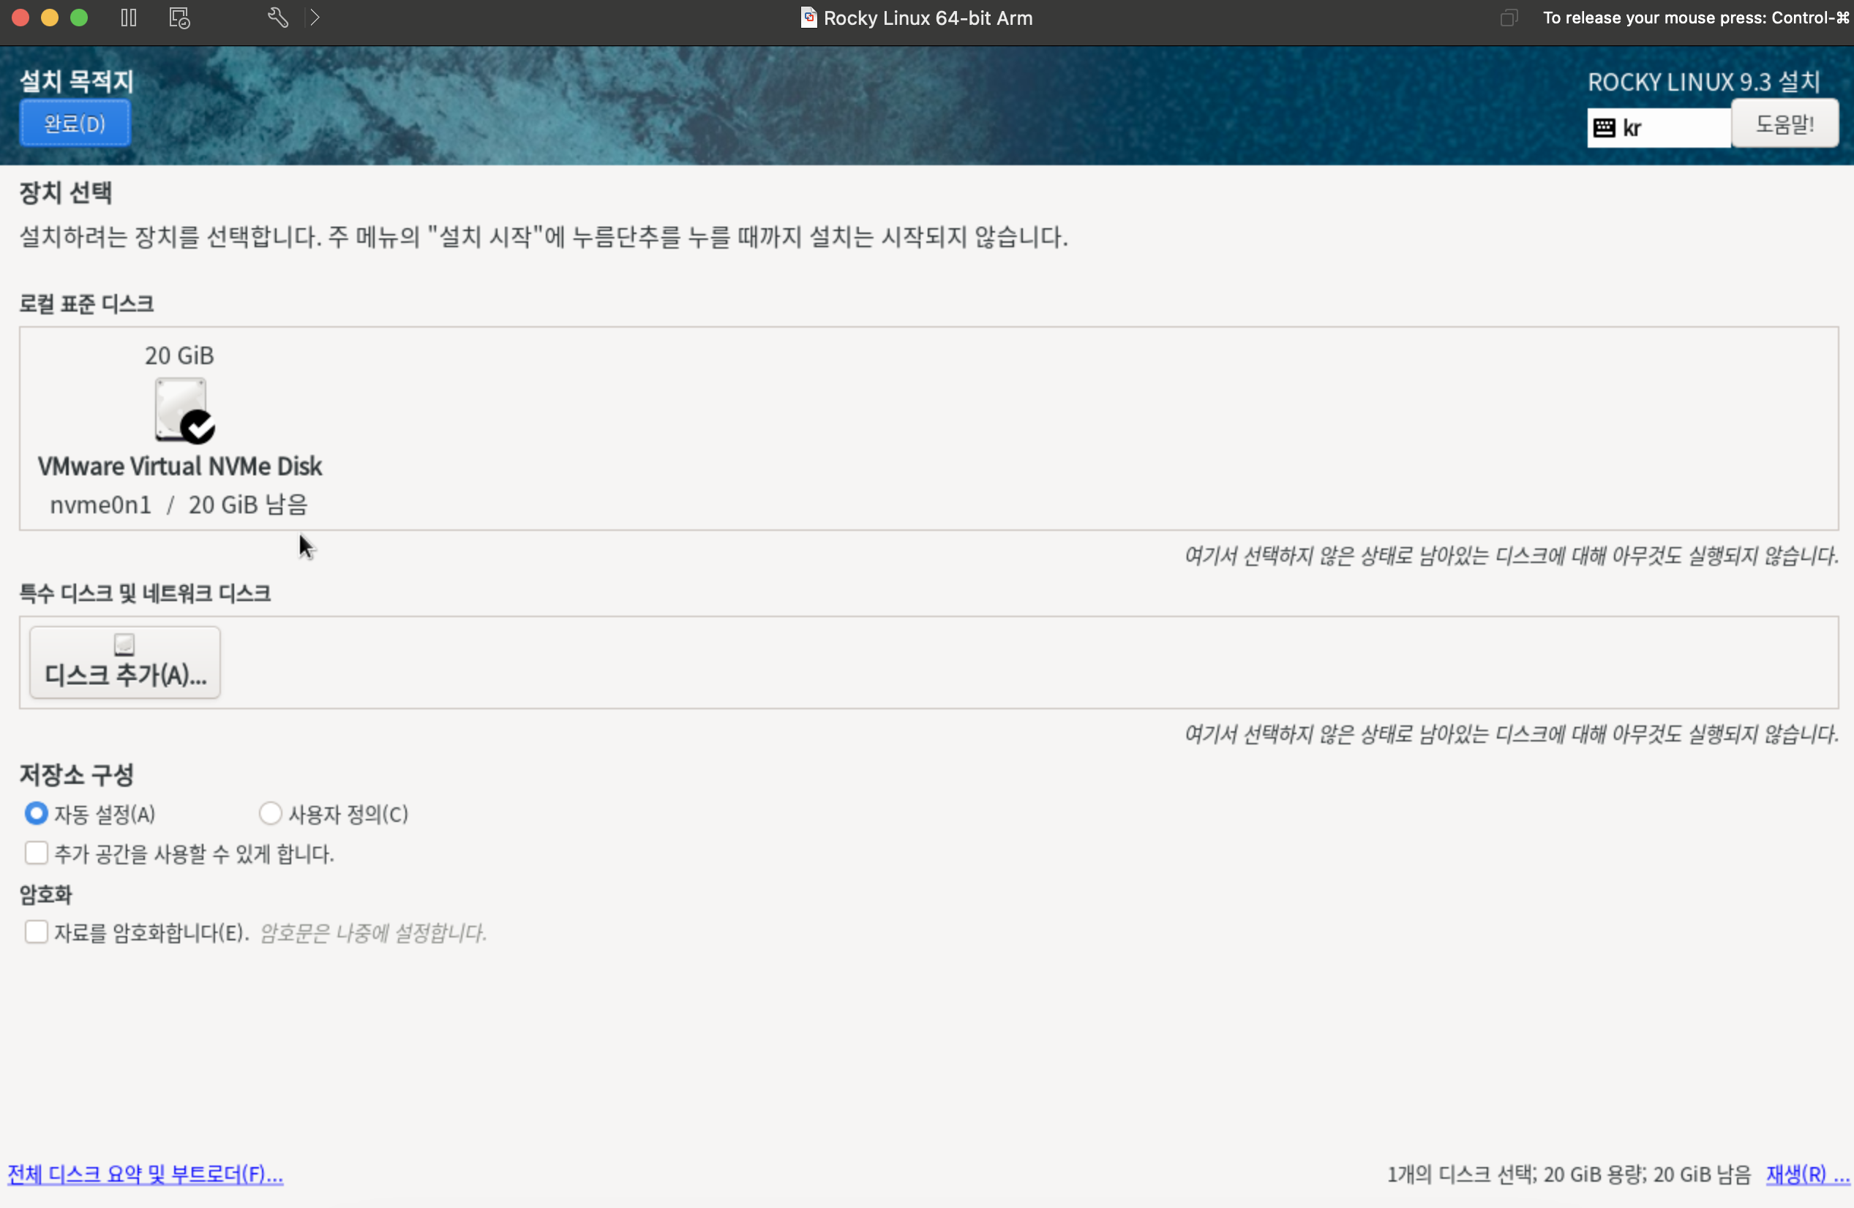Click the yellow minimize window button

tap(50, 18)
